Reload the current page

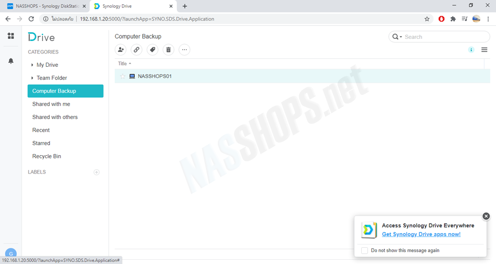click(x=31, y=19)
